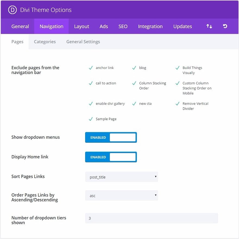Image resolution: width=239 pixels, height=239 pixels.
Task: Switch to the Layout tab
Action: tap(81, 26)
